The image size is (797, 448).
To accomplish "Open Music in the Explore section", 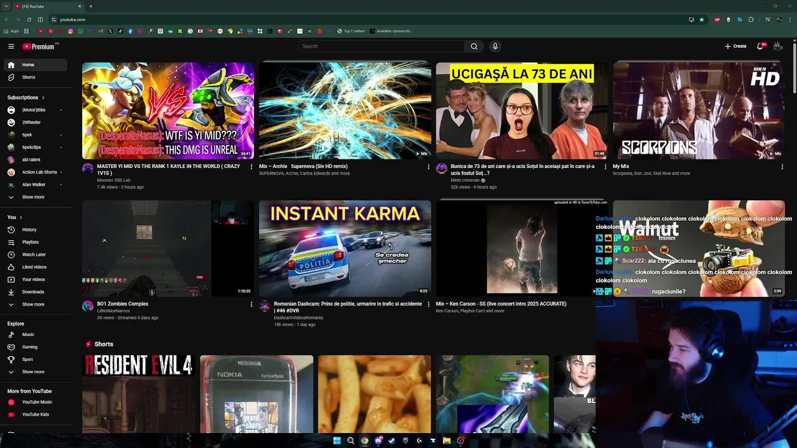I will coord(35,335).
